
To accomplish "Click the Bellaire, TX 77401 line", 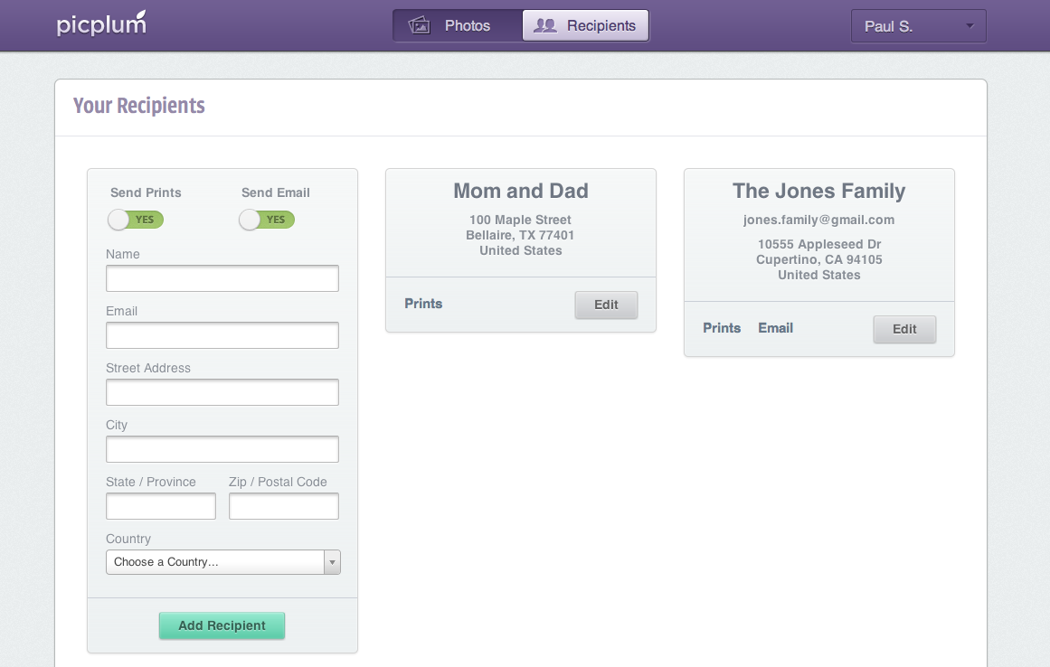I will click(520, 235).
